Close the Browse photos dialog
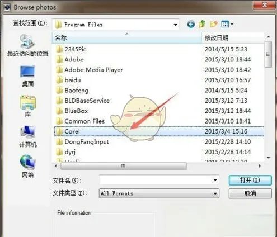 [x=264, y=5]
